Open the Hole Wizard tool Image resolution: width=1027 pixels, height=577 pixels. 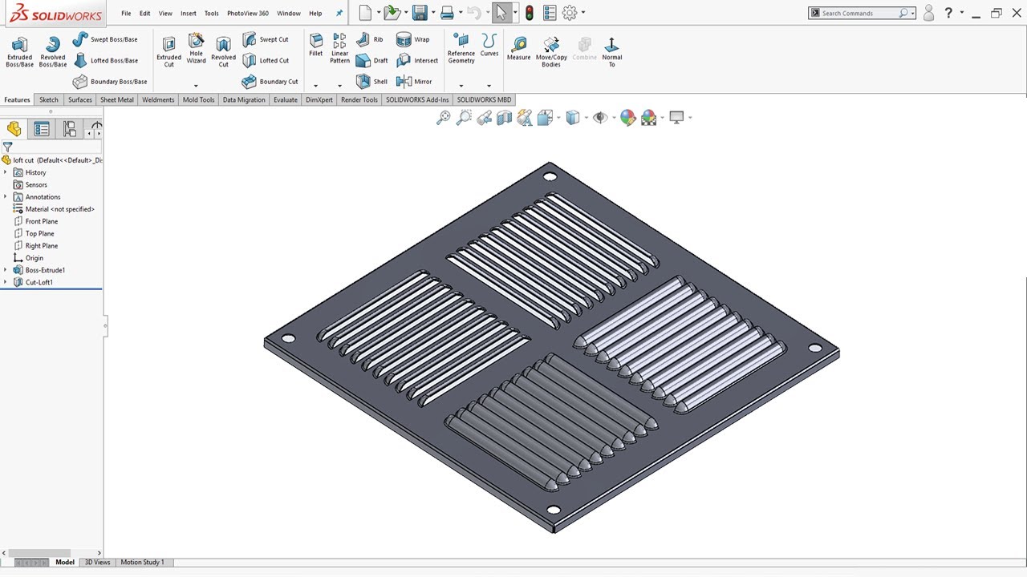[x=196, y=49]
